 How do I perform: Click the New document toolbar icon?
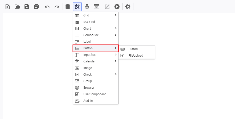click(x=8, y=7)
